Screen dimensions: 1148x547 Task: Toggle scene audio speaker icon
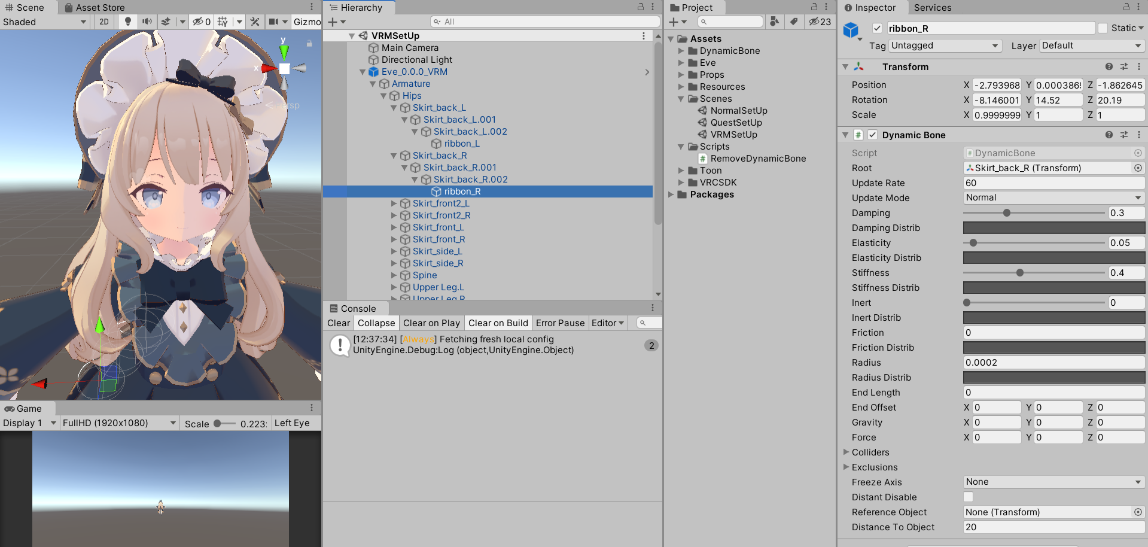coord(147,22)
